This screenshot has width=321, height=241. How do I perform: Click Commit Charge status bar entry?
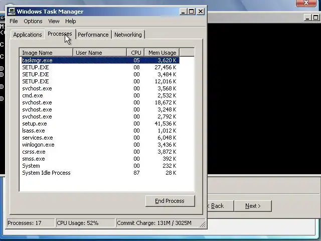pos(157,223)
